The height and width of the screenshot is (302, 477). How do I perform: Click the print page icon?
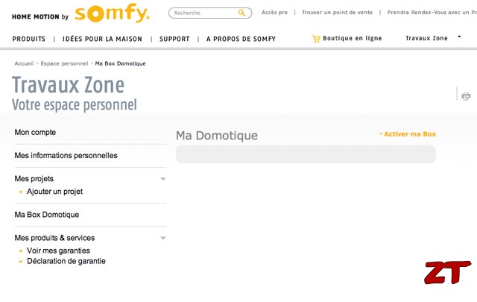coord(466,96)
